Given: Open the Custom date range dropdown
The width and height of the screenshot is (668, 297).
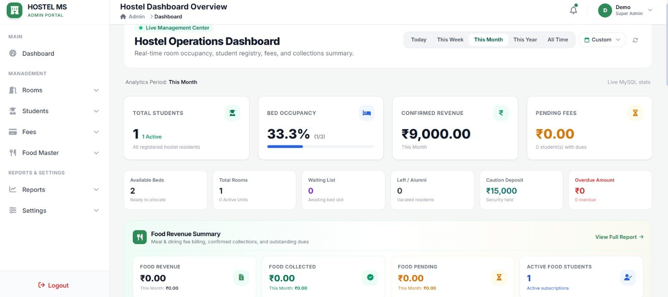Looking at the screenshot, I should [602, 40].
